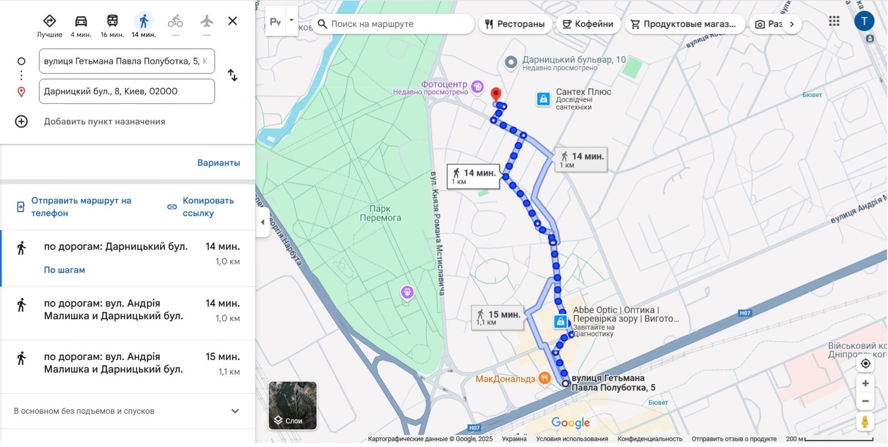Click the Украина footer link
888x447 pixels.
coord(514,439)
